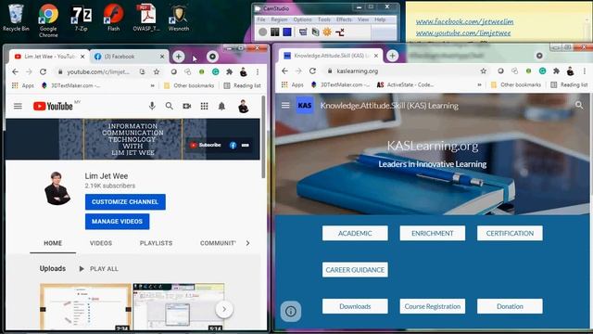The image size is (593, 334).
Task: Click Play All for Uploads
Action: click(99, 268)
